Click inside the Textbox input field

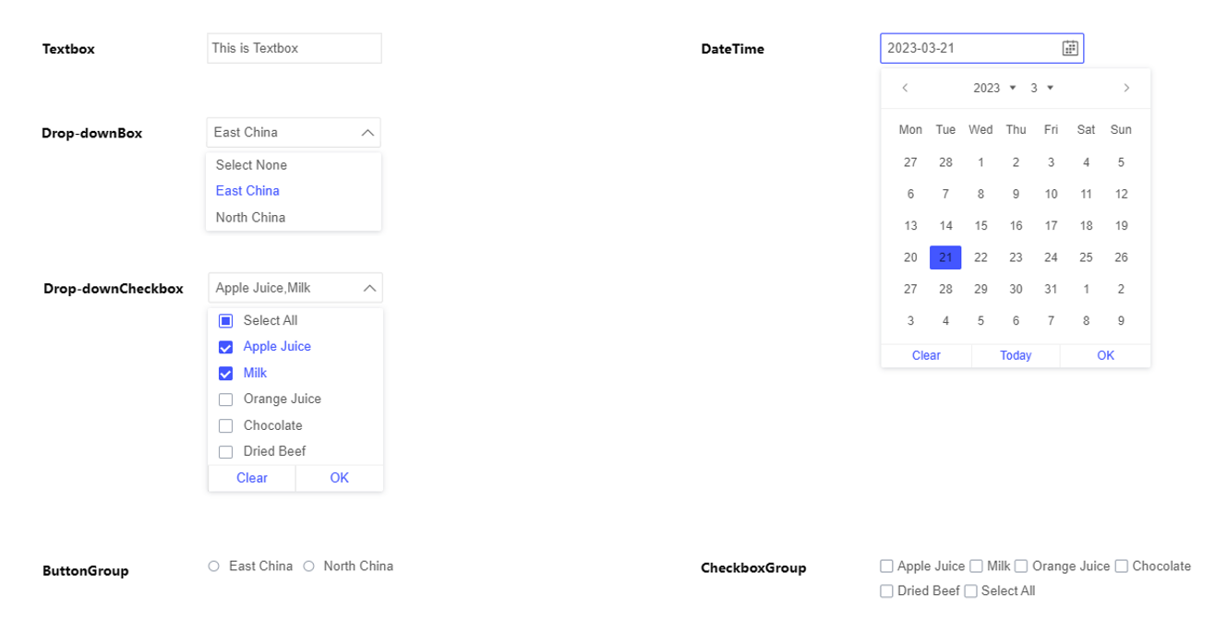pyautogui.click(x=294, y=48)
